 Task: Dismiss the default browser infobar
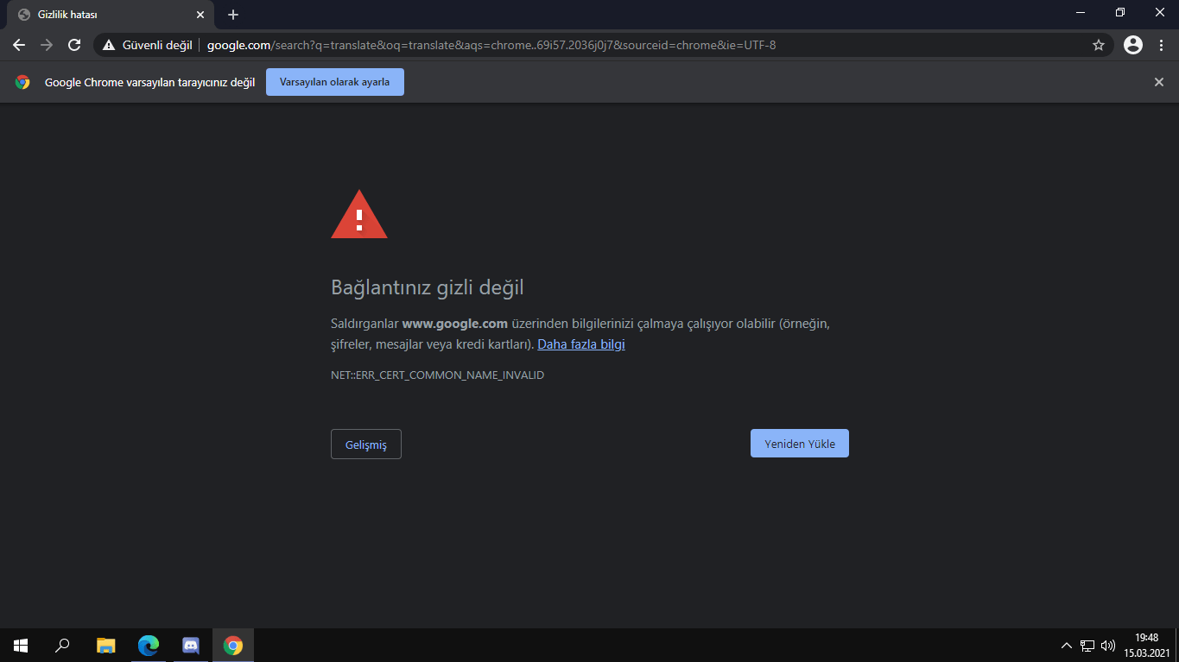(x=1159, y=82)
